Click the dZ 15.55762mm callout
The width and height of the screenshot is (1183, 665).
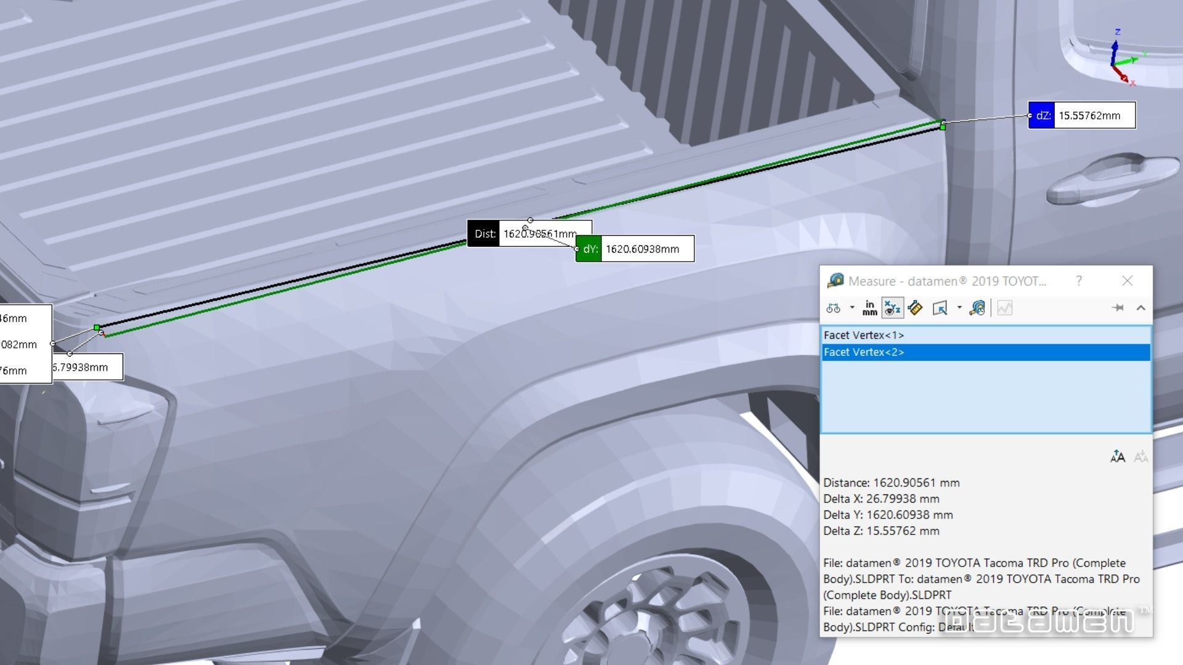point(1082,115)
